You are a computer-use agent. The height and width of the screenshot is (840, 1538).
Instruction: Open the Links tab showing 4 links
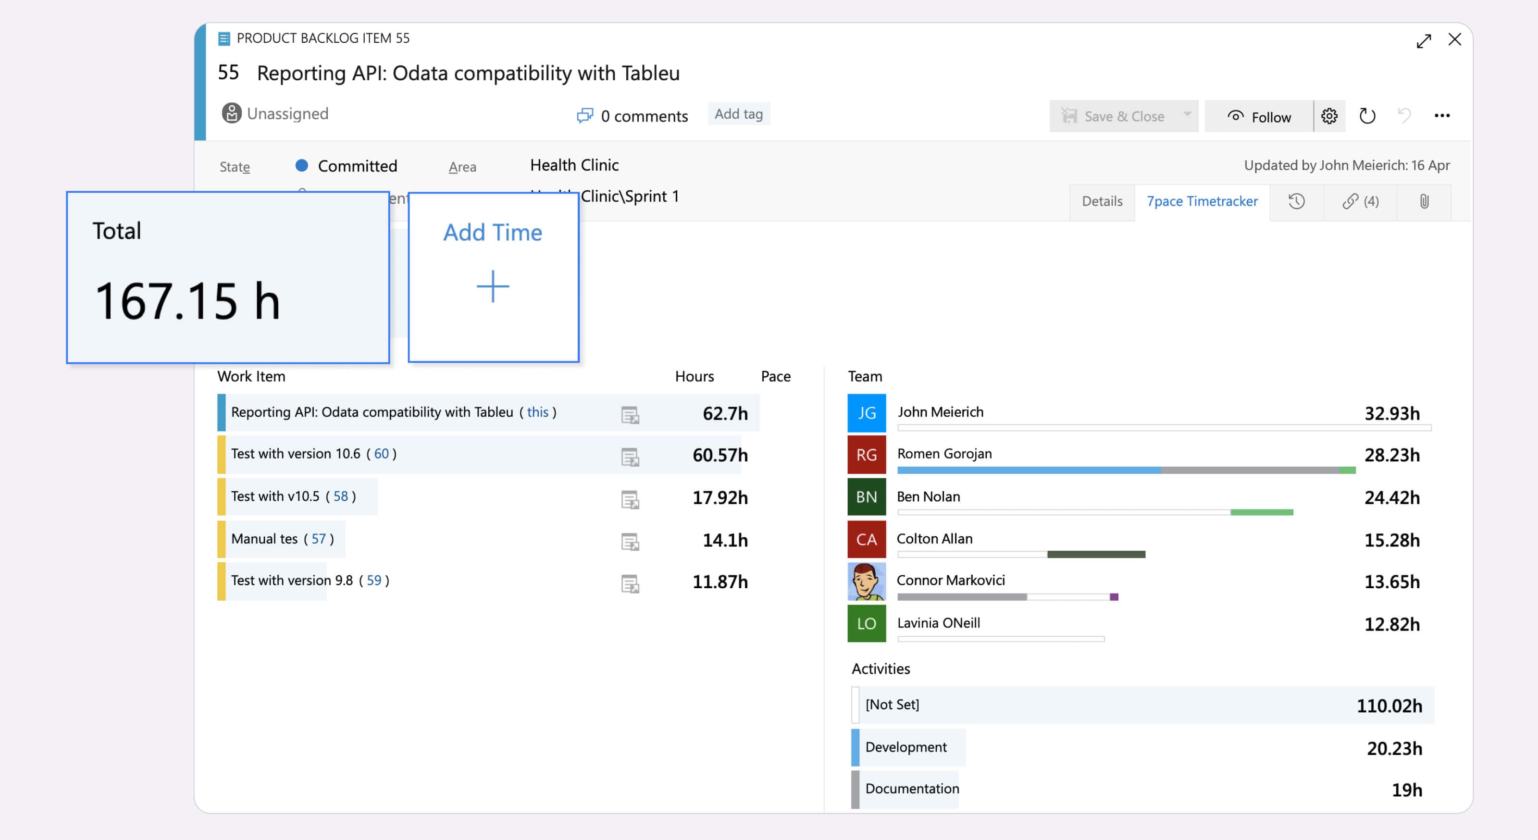[x=1361, y=201]
